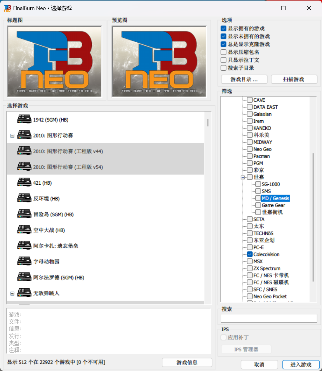Screen dimensions: 322x371
Task: Maximize the FinalBurn Neo window
Action: point(283,8)
